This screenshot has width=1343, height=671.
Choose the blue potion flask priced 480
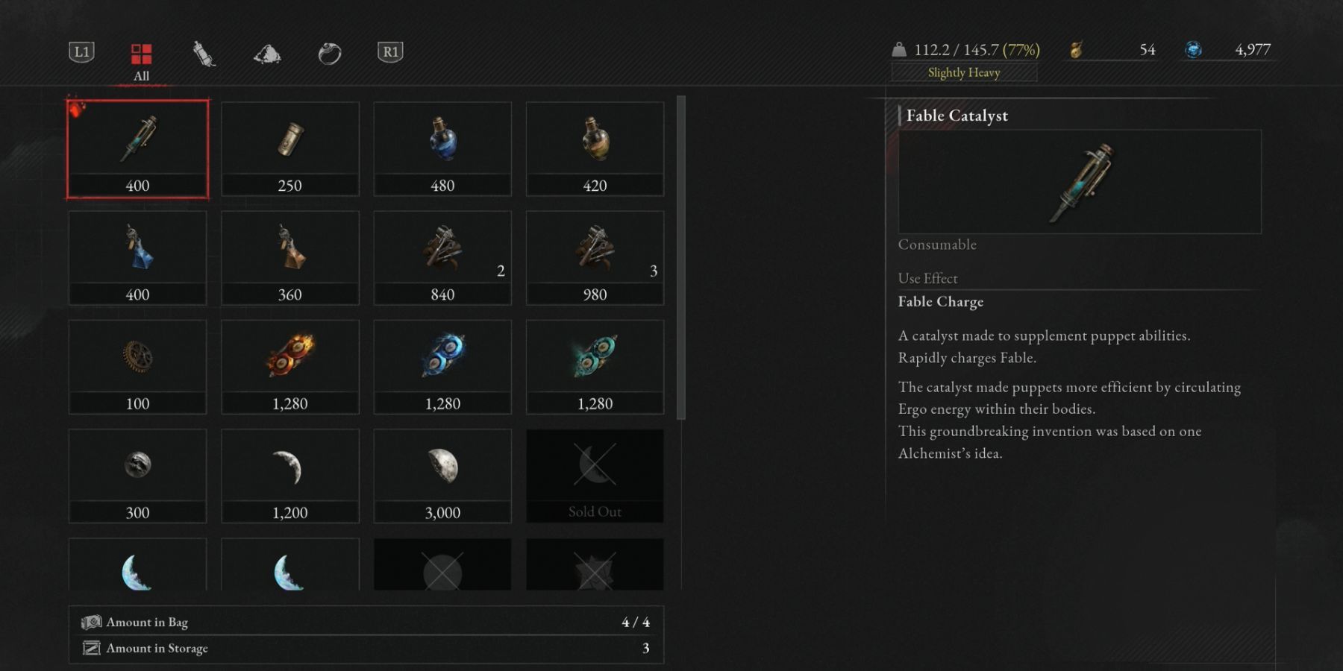click(442, 149)
